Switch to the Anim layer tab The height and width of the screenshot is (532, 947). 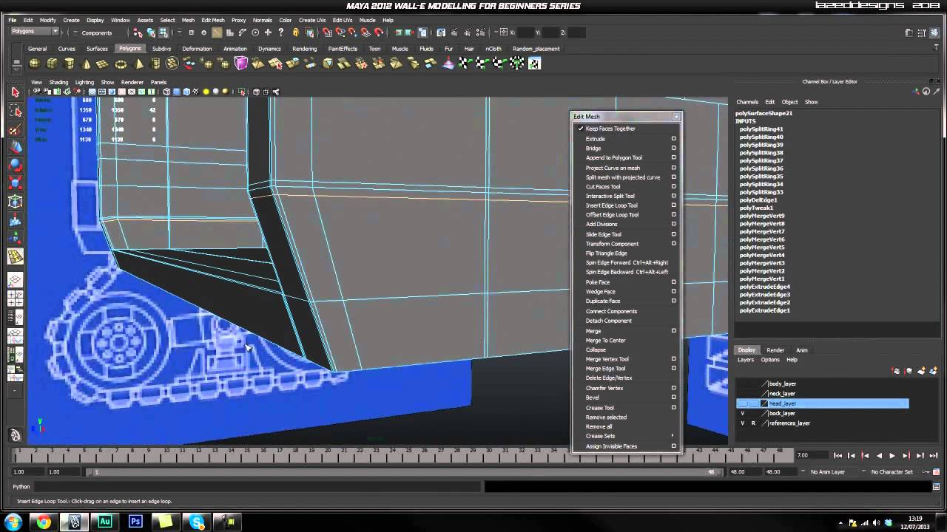802,350
